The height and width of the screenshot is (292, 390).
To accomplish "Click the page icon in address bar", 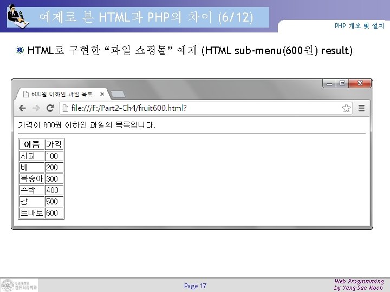I will click(x=65, y=108).
